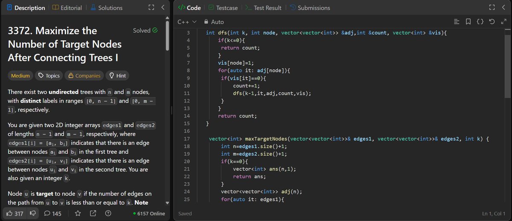Click the scroll-down arrow in description panel
This screenshot has height=221, width=512.
(167, 203)
